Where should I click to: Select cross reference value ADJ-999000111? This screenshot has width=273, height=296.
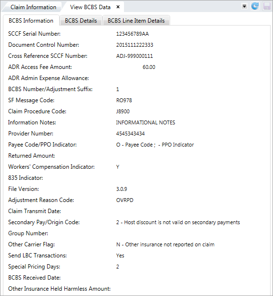[x=134, y=56]
